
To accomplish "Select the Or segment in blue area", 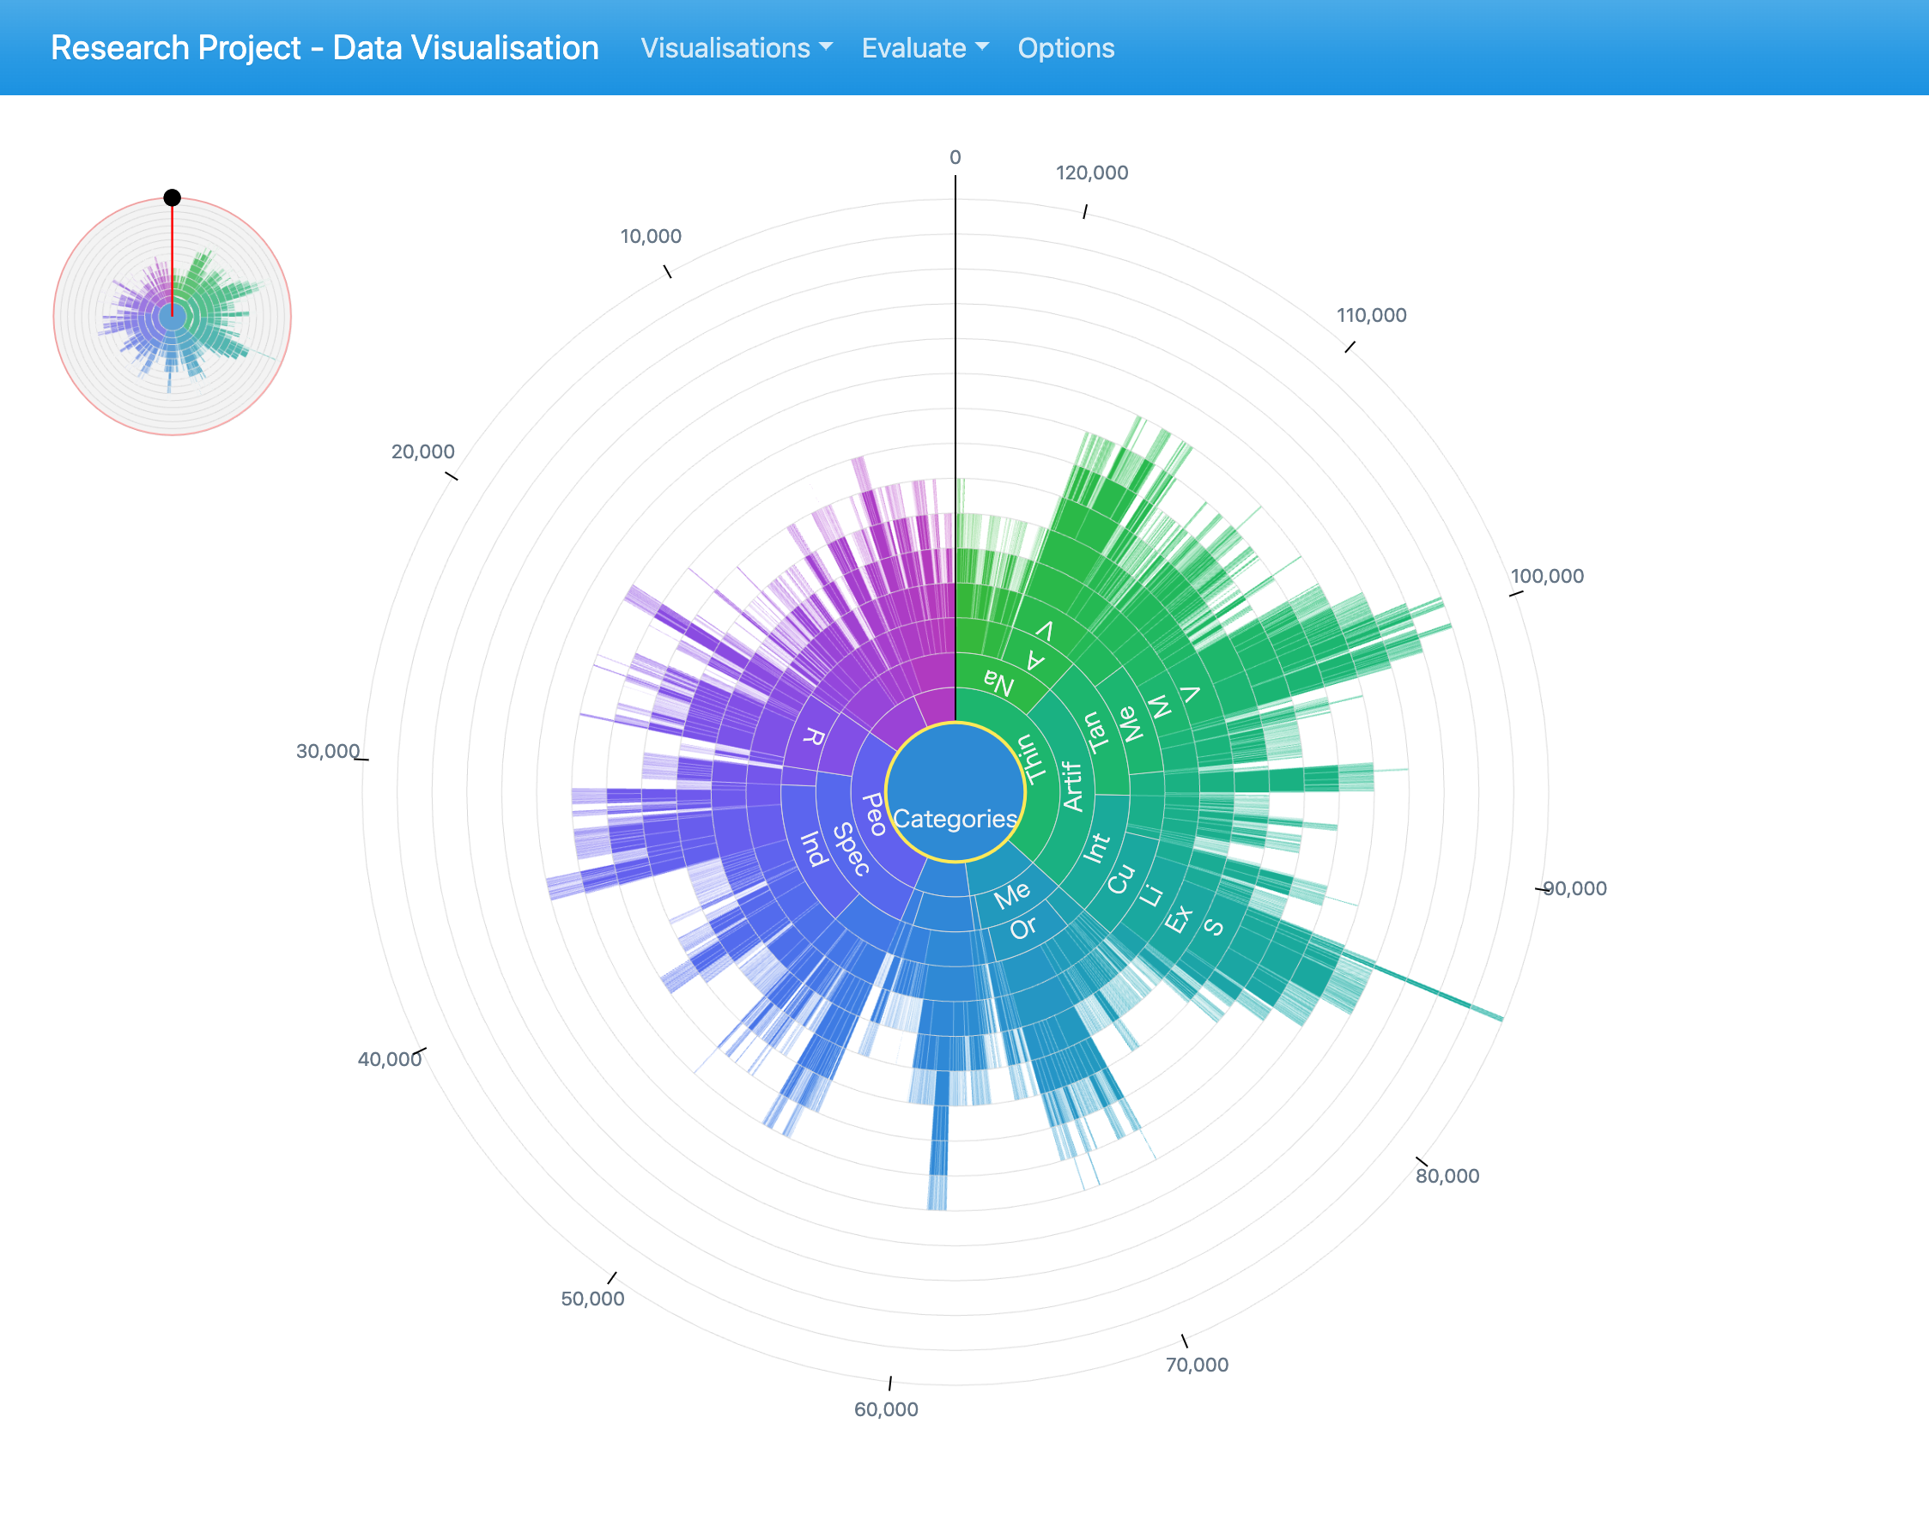I will [1023, 928].
